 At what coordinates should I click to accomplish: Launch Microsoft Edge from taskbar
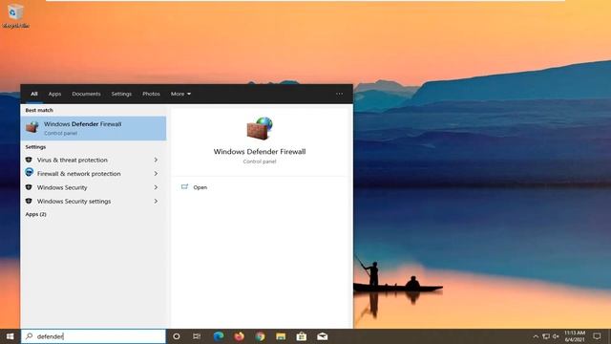coord(219,336)
